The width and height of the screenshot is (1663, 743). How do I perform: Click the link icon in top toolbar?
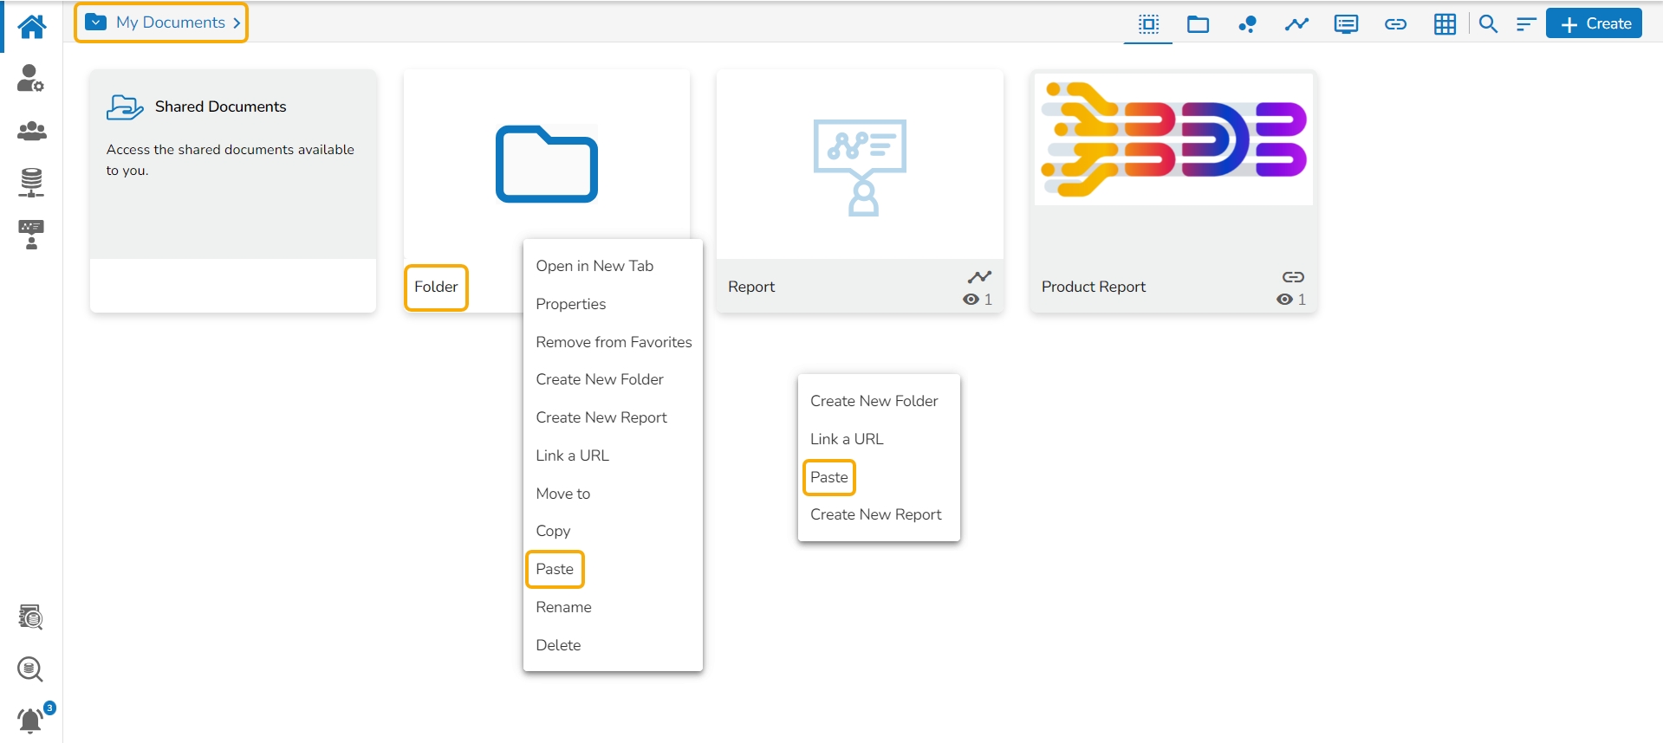[x=1396, y=24]
